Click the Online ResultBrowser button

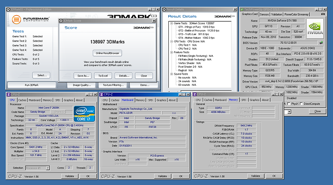(x=107, y=53)
